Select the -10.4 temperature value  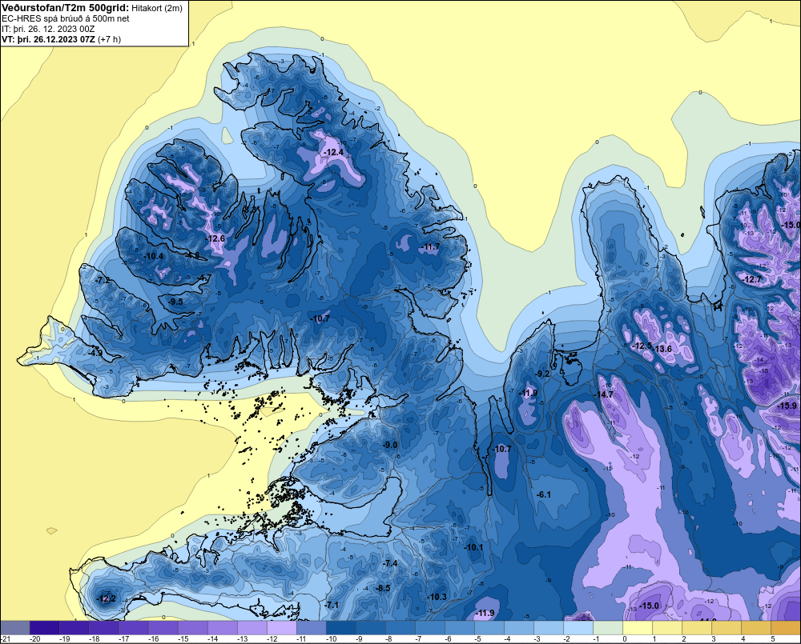(x=155, y=256)
